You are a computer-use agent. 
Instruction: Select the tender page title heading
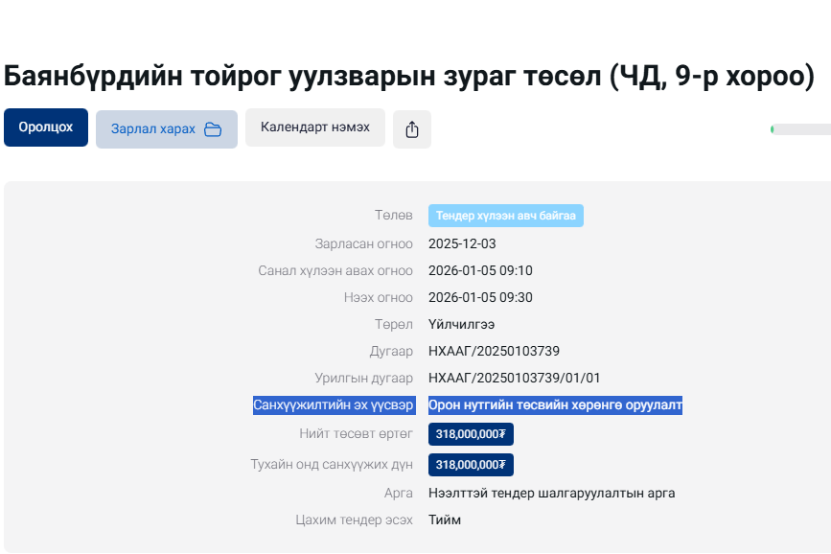pos(409,76)
